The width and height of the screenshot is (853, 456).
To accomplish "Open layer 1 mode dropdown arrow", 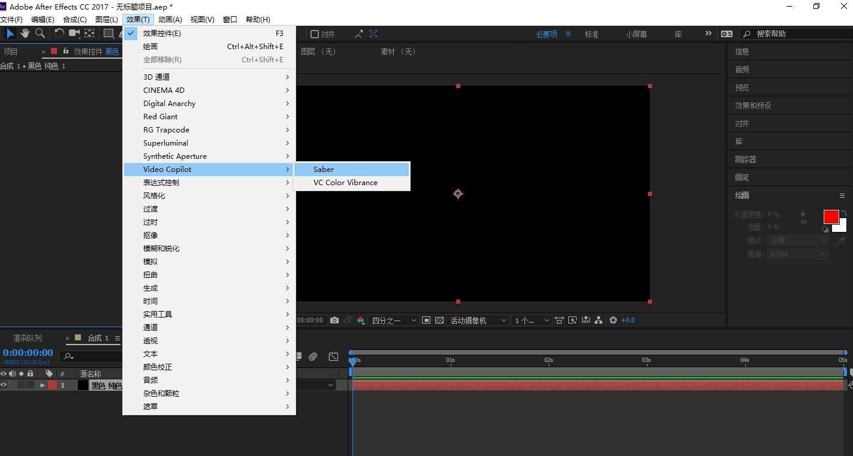I will [x=330, y=385].
